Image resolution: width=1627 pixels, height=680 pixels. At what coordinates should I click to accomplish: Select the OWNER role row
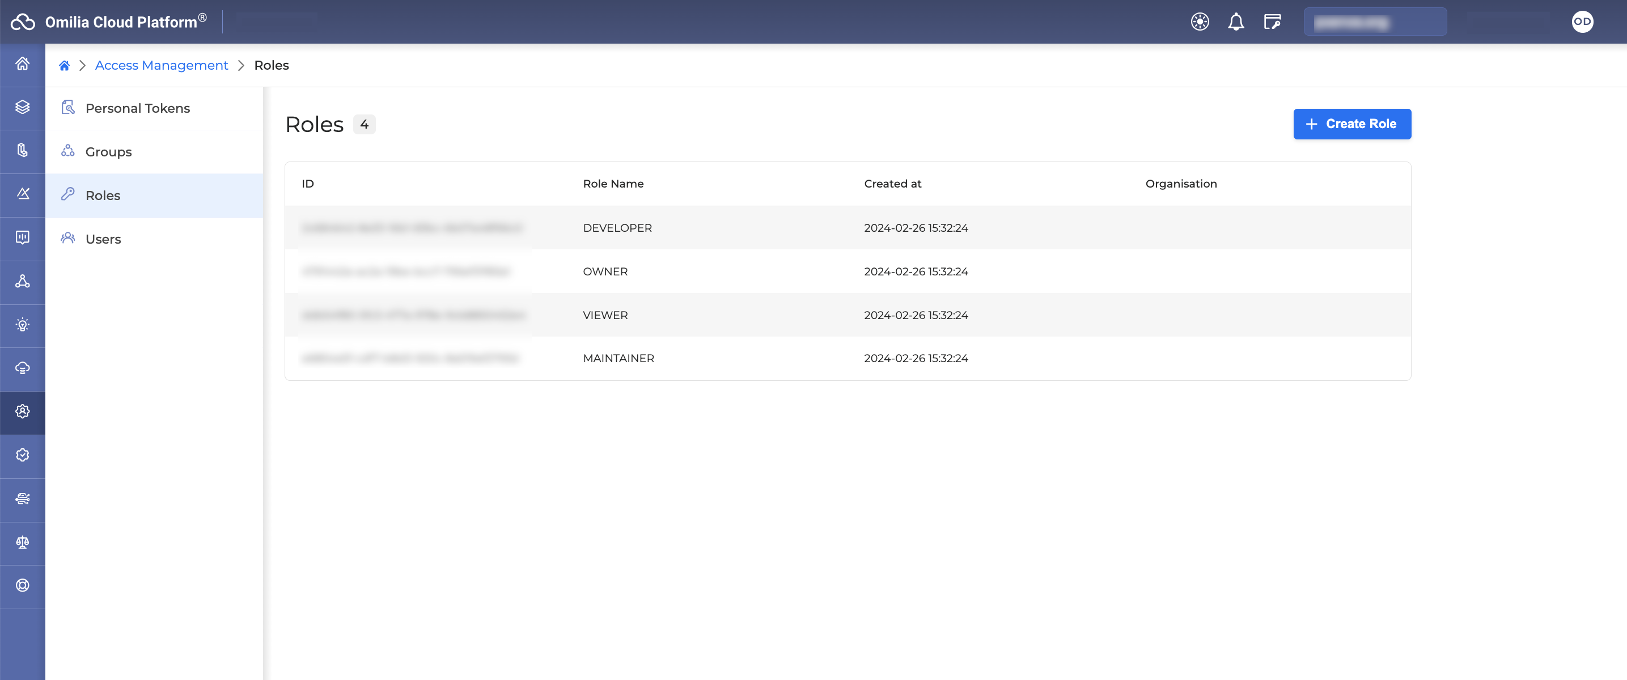[x=848, y=271]
